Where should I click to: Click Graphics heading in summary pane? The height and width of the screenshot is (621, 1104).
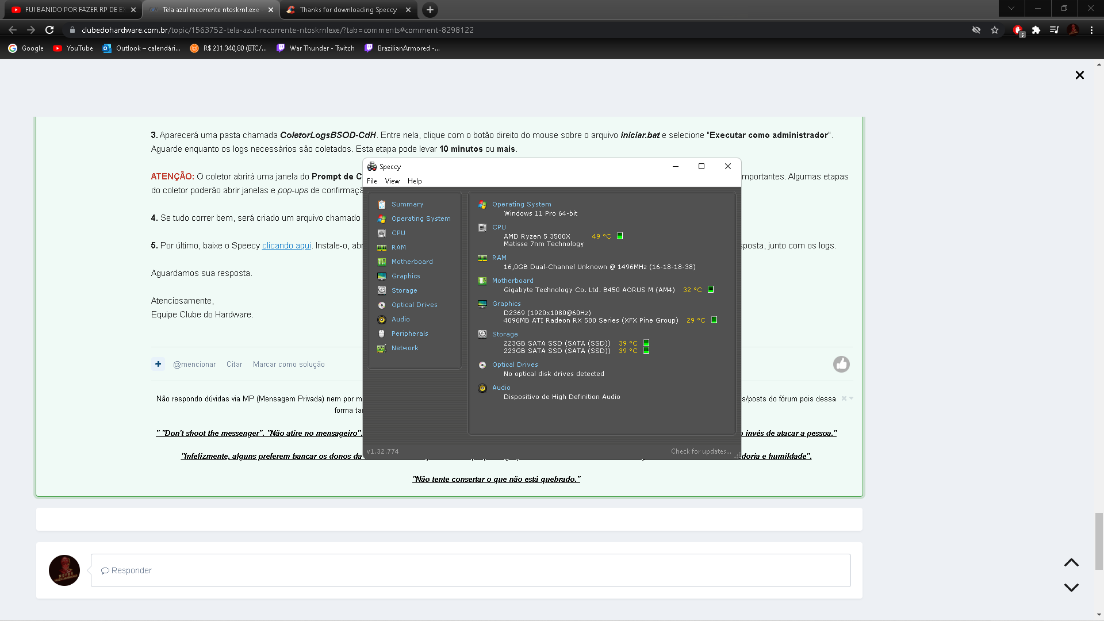[x=507, y=304]
